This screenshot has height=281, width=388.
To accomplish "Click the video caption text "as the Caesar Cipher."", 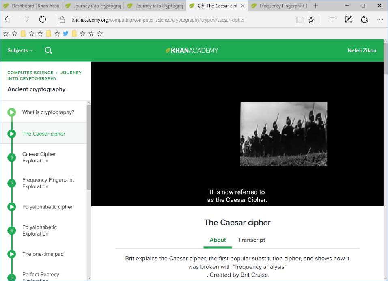I will pyautogui.click(x=237, y=200).
